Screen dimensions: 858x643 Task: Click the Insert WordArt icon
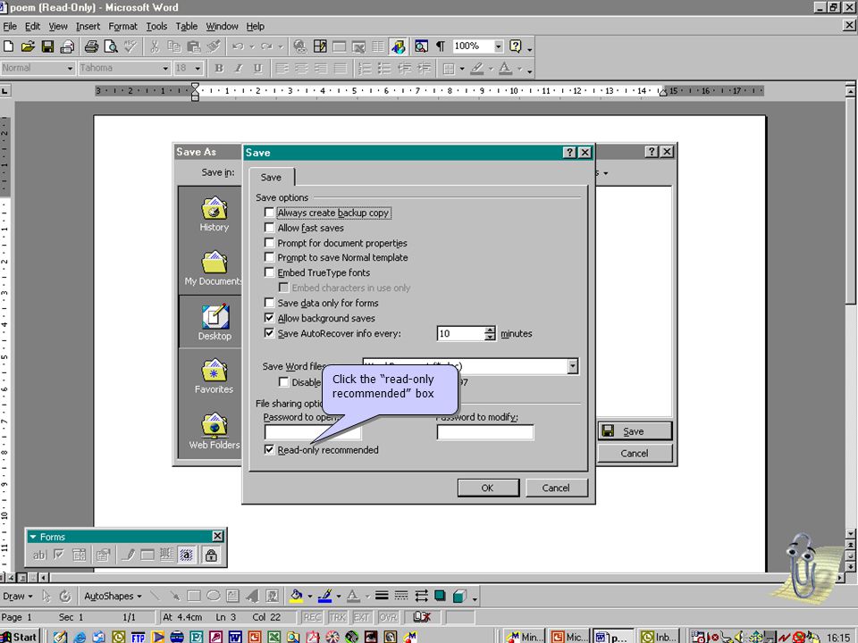[x=252, y=596]
